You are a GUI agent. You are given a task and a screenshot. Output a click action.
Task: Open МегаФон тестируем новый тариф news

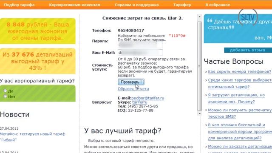click(x=33, y=137)
